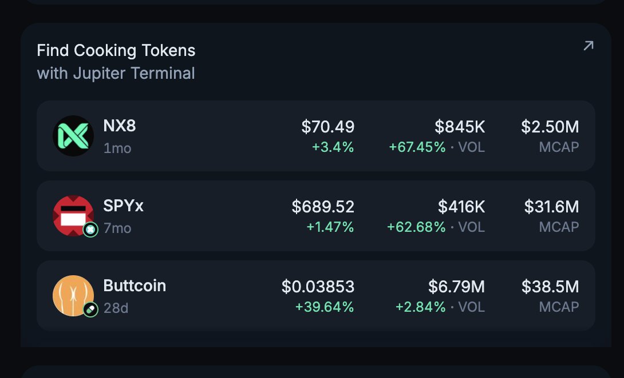
Task: Click the pill badge on Buttcoin logo
Action: pyautogui.click(x=90, y=309)
